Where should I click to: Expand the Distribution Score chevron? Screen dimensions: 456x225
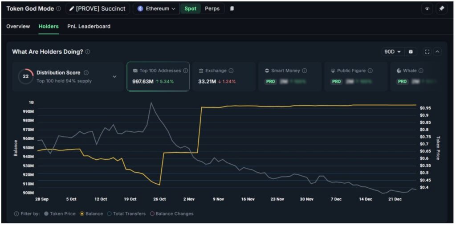[114, 77]
